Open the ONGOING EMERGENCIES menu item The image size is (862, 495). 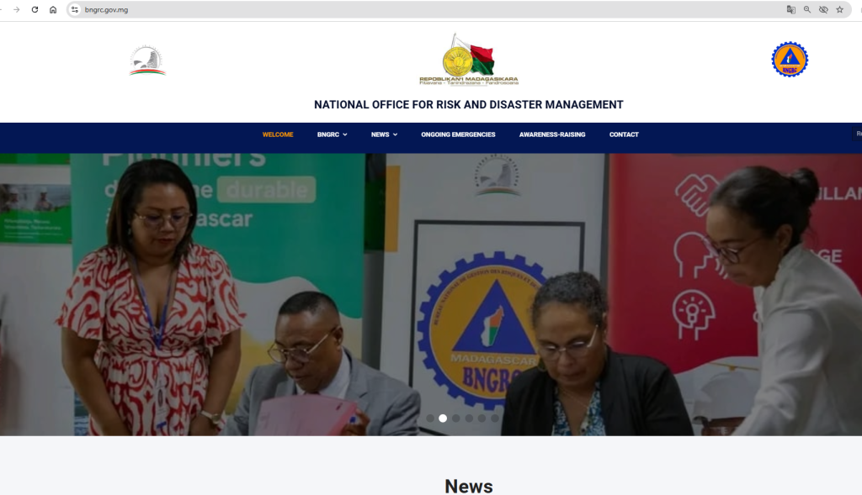pos(458,134)
